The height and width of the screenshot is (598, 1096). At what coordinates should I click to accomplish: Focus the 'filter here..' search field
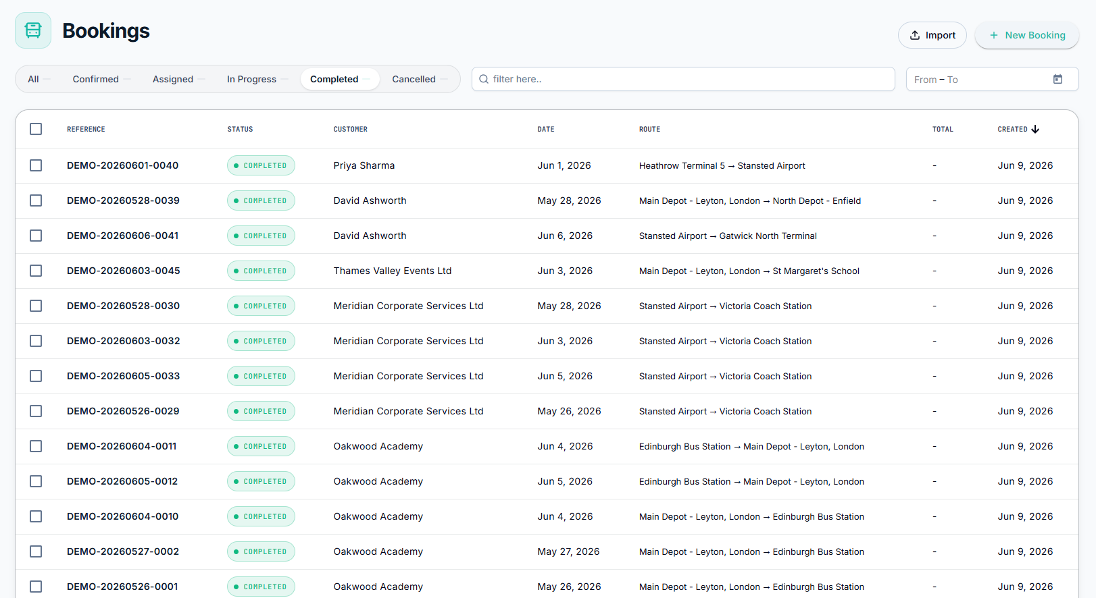[683, 79]
